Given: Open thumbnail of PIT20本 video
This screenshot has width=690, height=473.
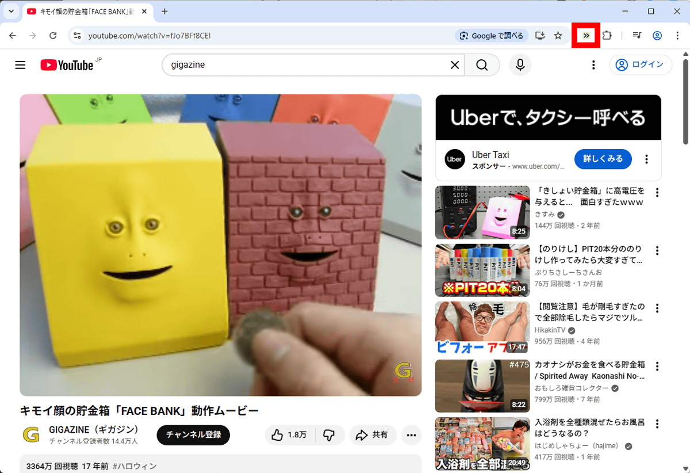Looking at the screenshot, I should (x=482, y=270).
